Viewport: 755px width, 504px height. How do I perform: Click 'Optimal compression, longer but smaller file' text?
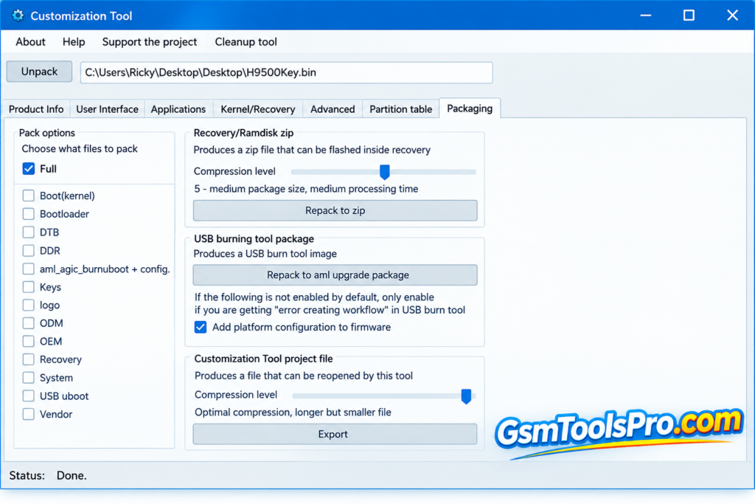coord(293,412)
